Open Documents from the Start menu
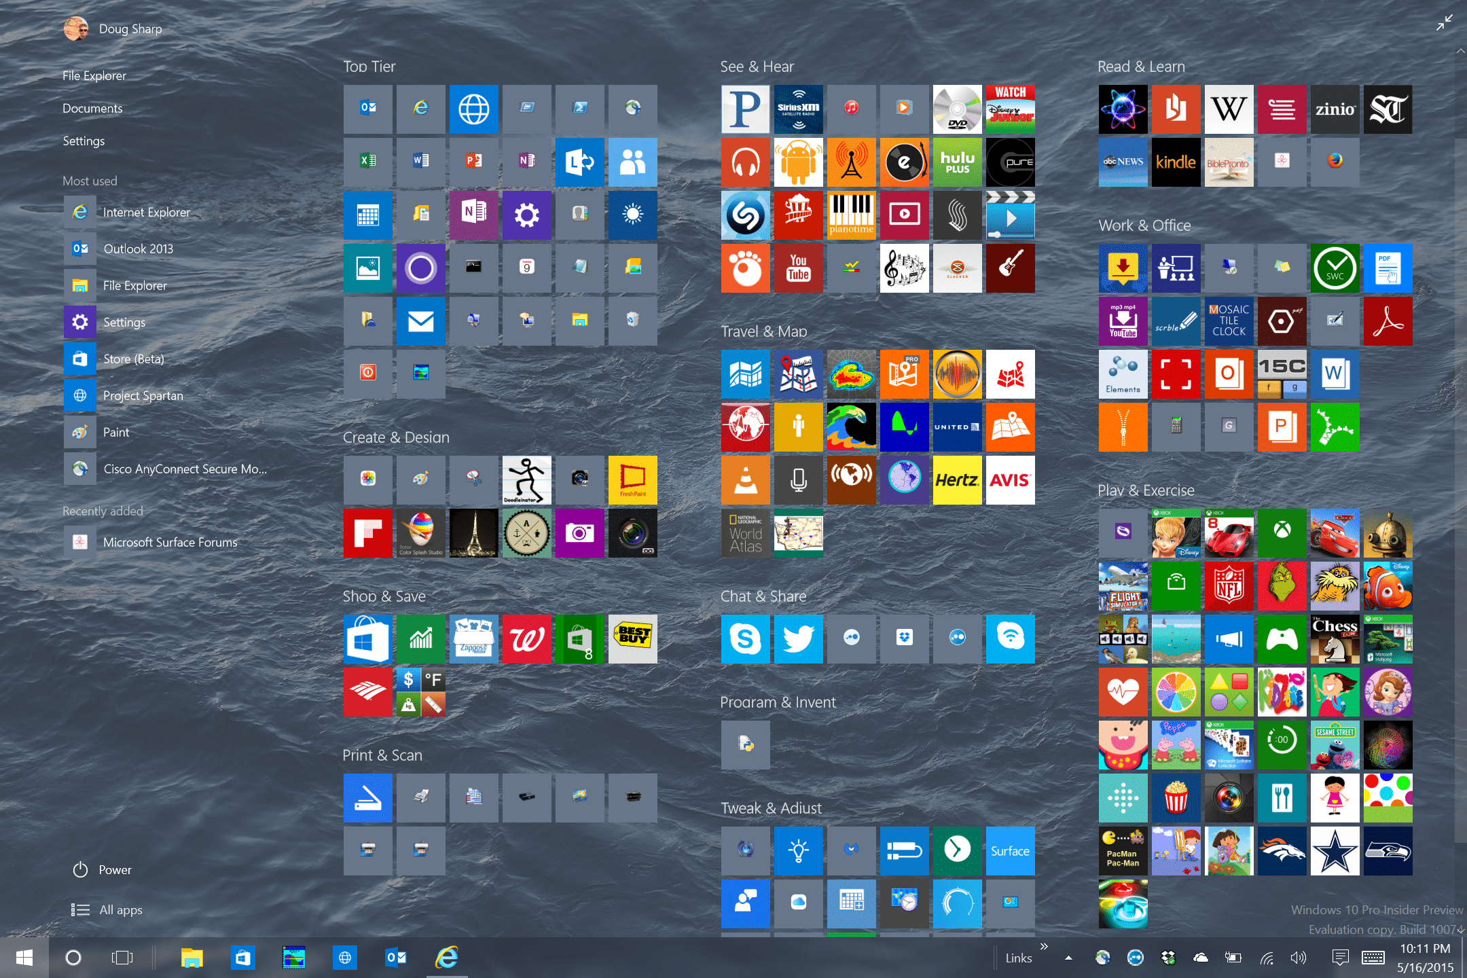This screenshot has height=978, width=1467. [x=92, y=108]
